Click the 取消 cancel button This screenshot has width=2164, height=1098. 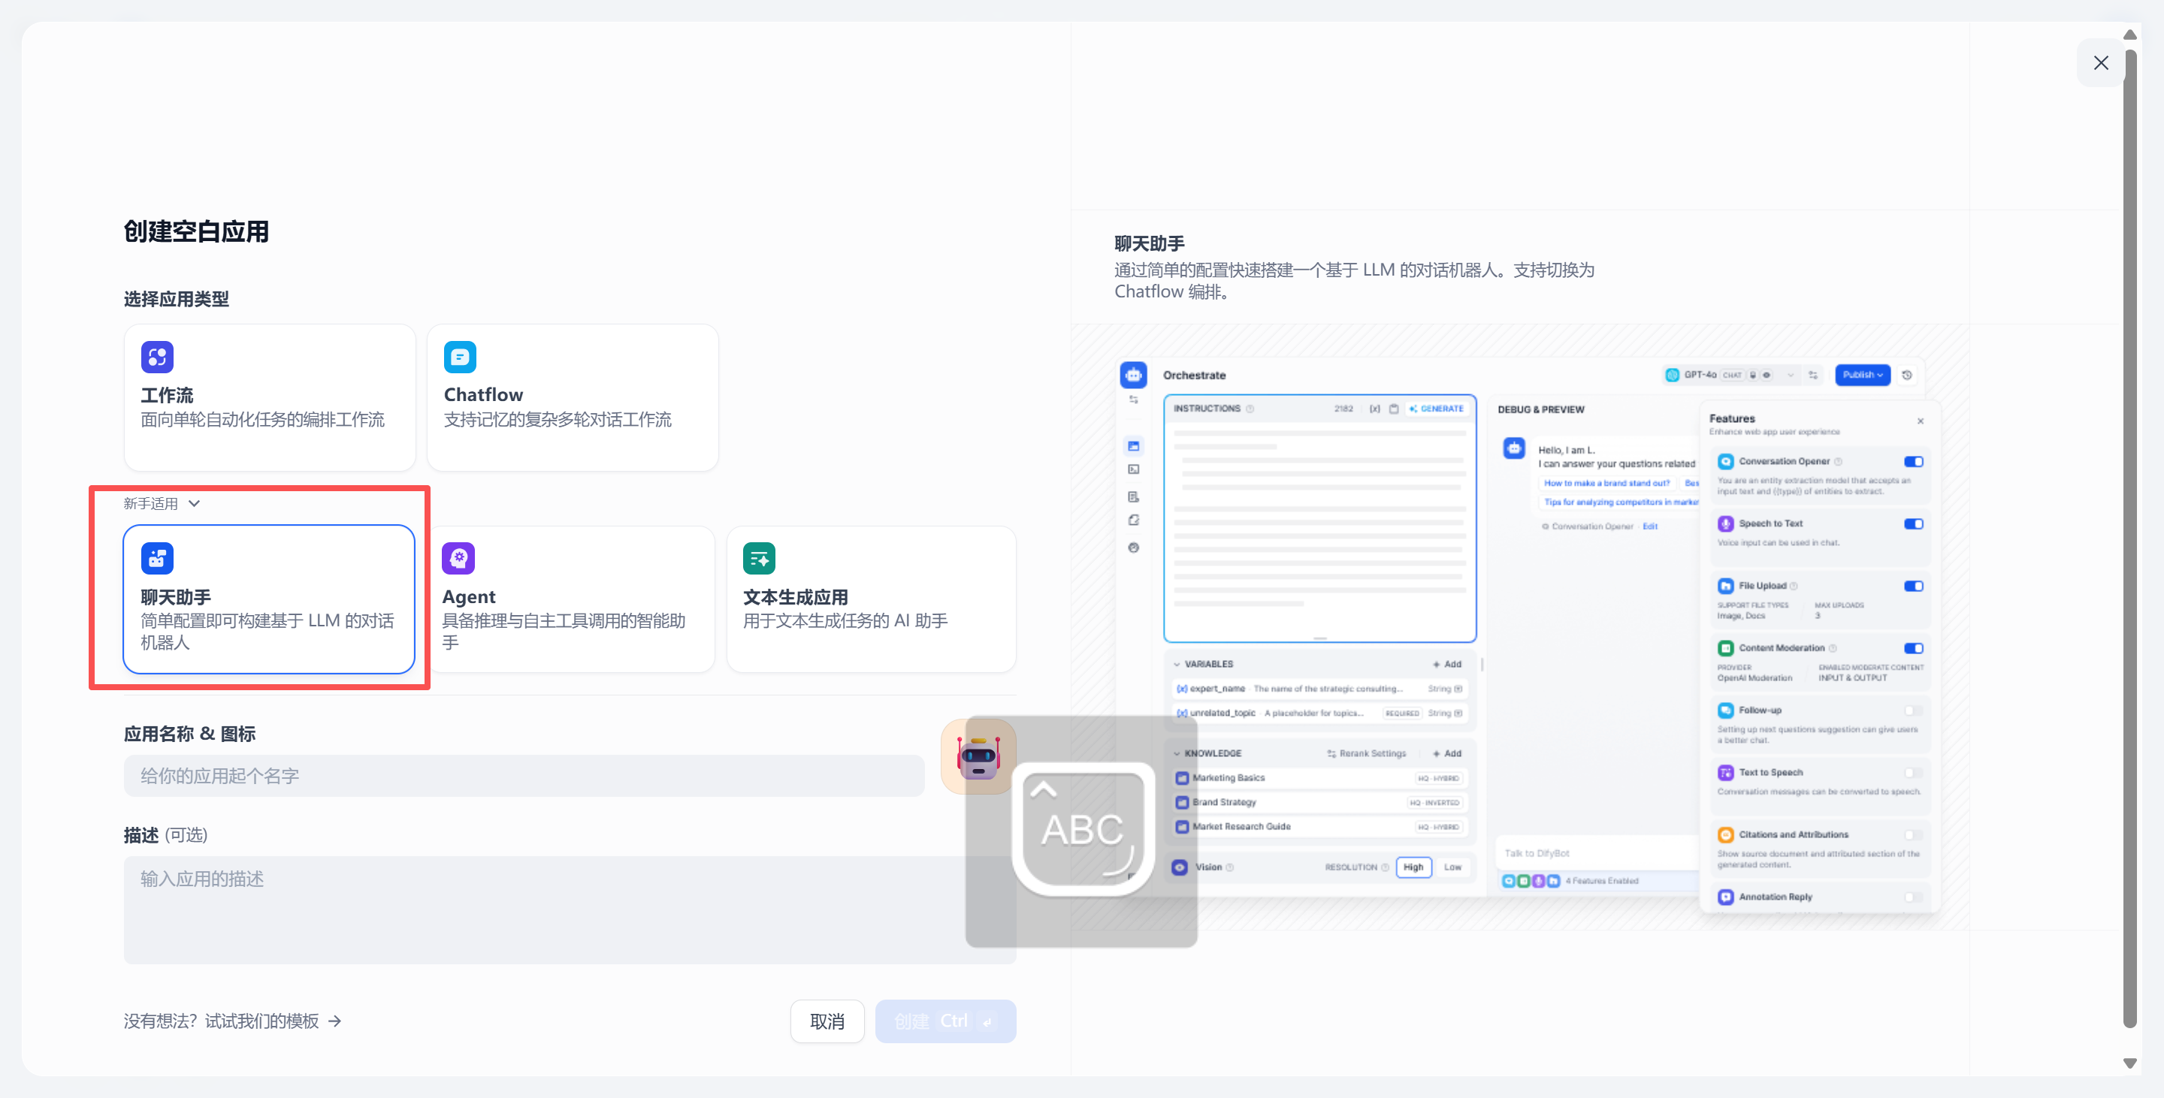(827, 1021)
